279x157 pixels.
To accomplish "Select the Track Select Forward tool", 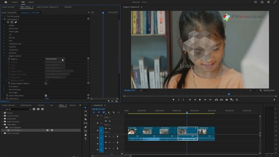I will click(x=85, y=112).
